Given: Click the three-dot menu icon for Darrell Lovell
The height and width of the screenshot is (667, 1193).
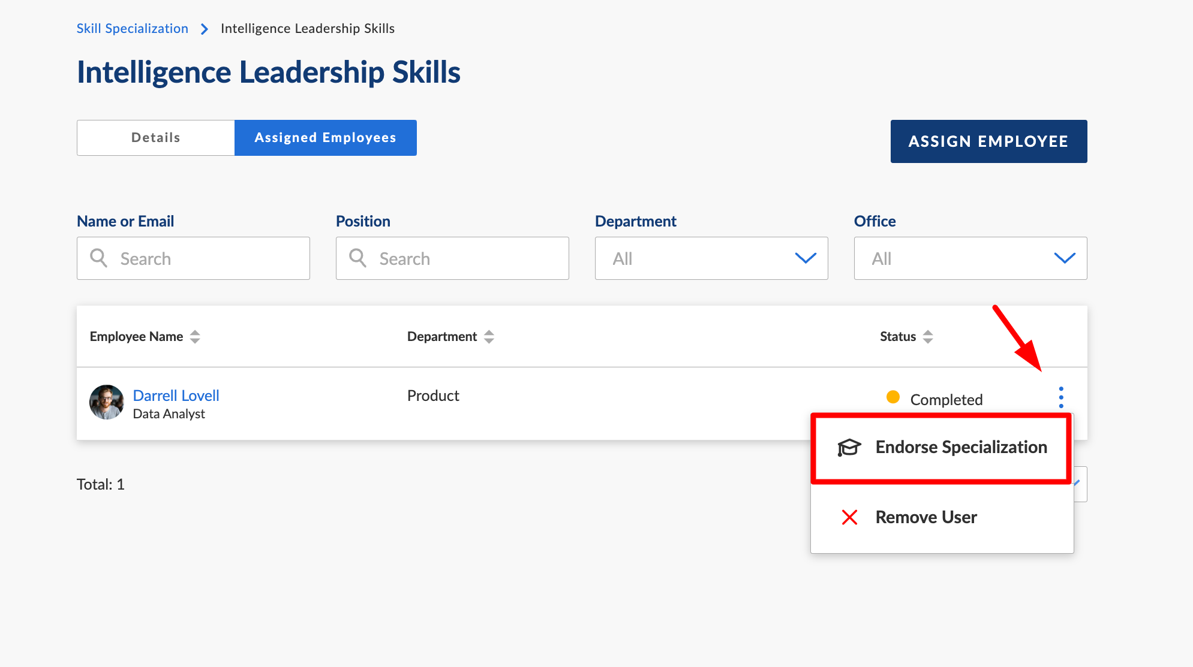Looking at the screenshot, I should (x=1060, y=397).
